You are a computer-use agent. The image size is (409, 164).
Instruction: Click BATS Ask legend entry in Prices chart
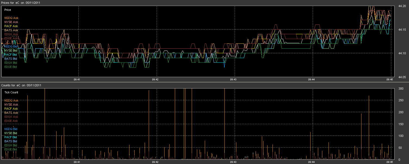[11, 30]
